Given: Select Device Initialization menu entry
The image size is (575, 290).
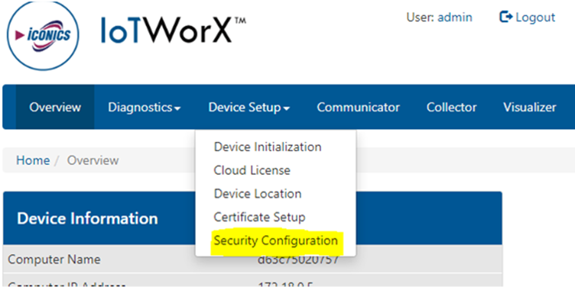Looking at the screenshot, I should 268,147.
